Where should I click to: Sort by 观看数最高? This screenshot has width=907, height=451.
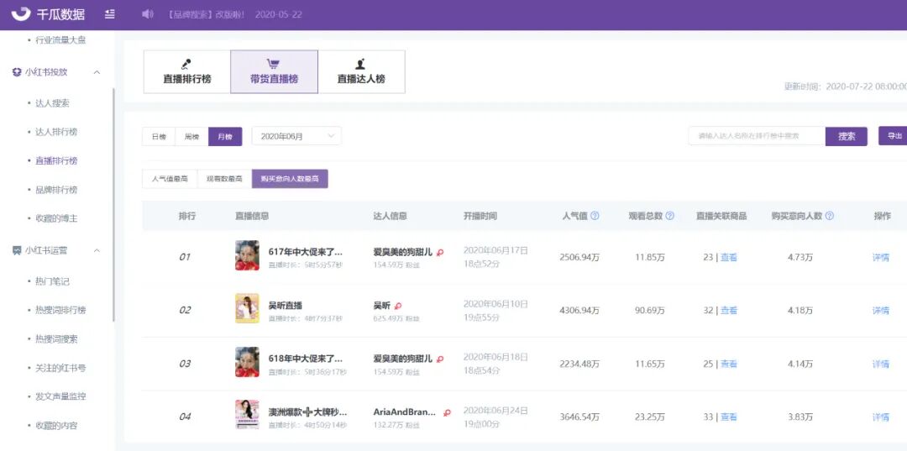click(224, 179)
